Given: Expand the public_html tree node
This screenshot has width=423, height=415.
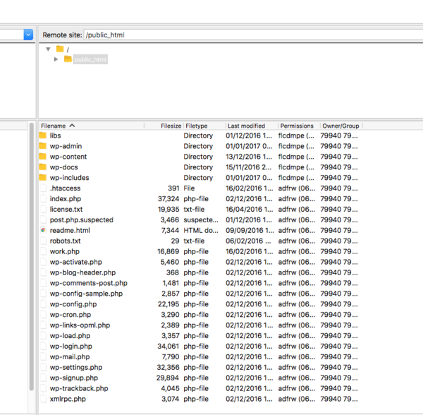Looking at the screenshot, I should [x=56, y=59].
